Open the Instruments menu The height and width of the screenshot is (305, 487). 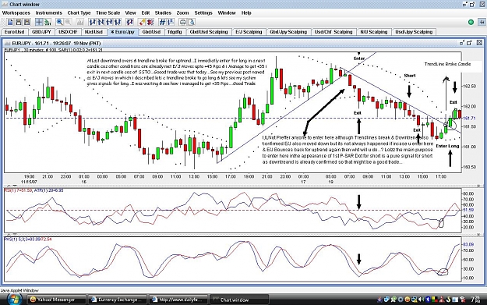pyautogui.click(x=49, y=12)
